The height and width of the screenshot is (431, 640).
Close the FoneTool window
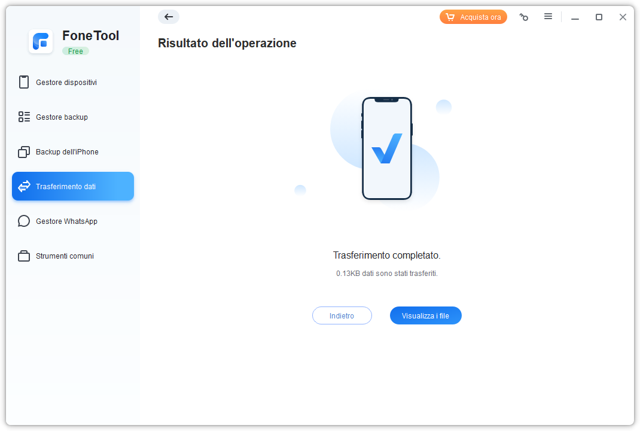click(x=623, y=17)
